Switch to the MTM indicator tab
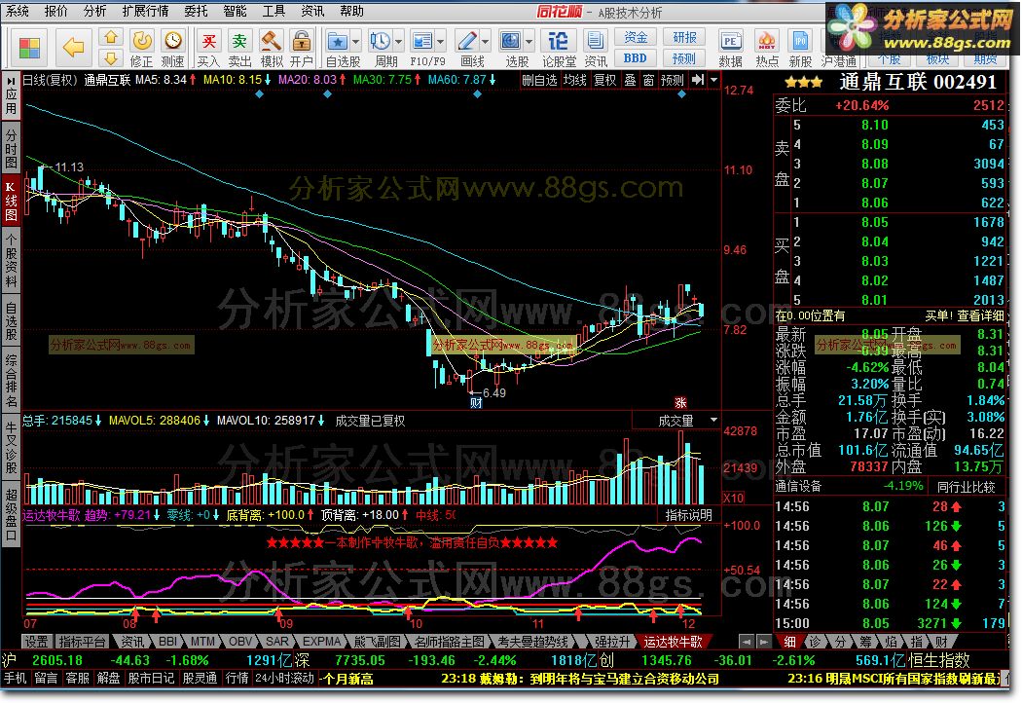Viewport: 1022px width, 703px height. click(202, 642)
